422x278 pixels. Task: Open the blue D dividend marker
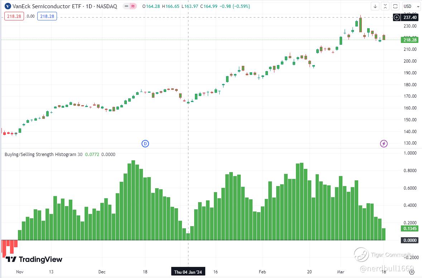click(x=145, y=143)
